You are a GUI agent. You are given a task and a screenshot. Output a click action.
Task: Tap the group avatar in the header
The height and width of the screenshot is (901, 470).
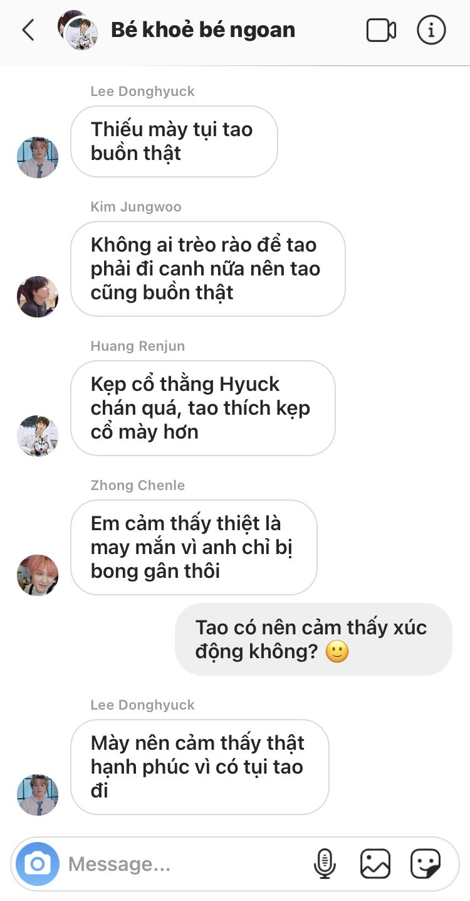point(78,30)
